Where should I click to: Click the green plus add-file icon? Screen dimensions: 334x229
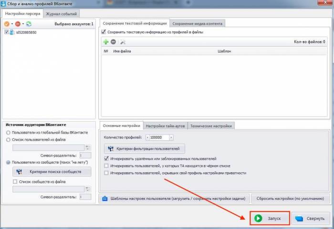pos(106,42)
